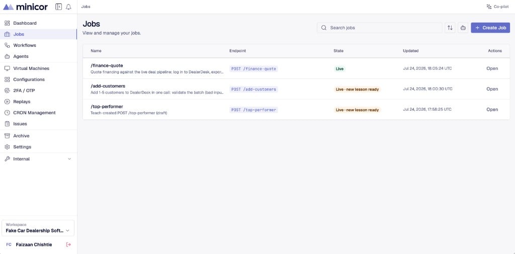Image resolution: width=515 pixels, height=254 pixels.
Task: Click the FC user avatar initials
Action: tap(9, 244)
